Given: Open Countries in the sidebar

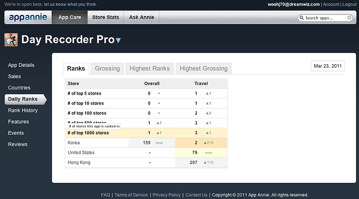Looking at the screenshot, I should [19, 88].
